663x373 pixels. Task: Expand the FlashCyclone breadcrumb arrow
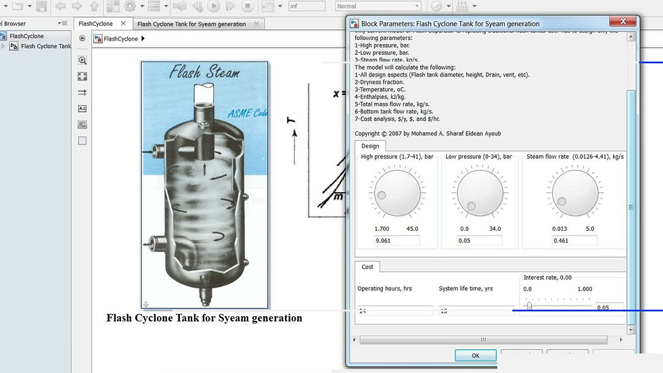click(x=143, y=39)
